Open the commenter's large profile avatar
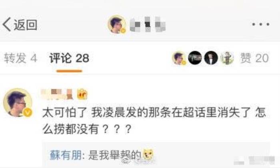Screen dimensions: 280x168 (18, 103)
